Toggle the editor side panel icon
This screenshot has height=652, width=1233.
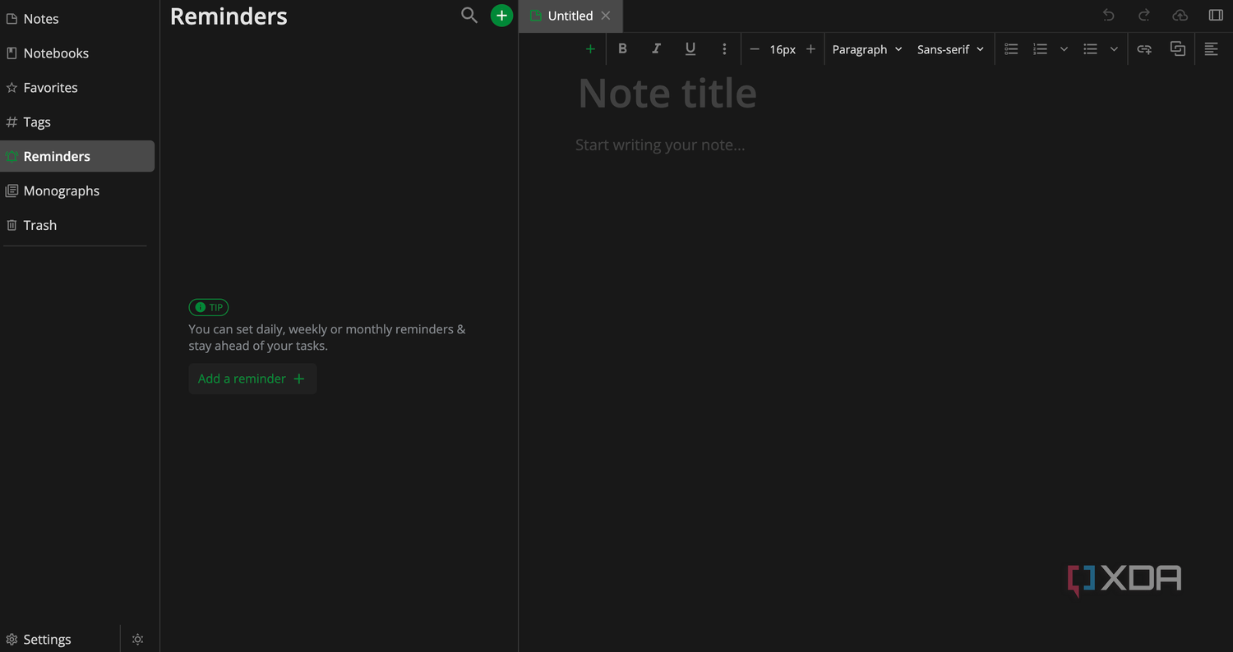click(x=1216, y=16)
